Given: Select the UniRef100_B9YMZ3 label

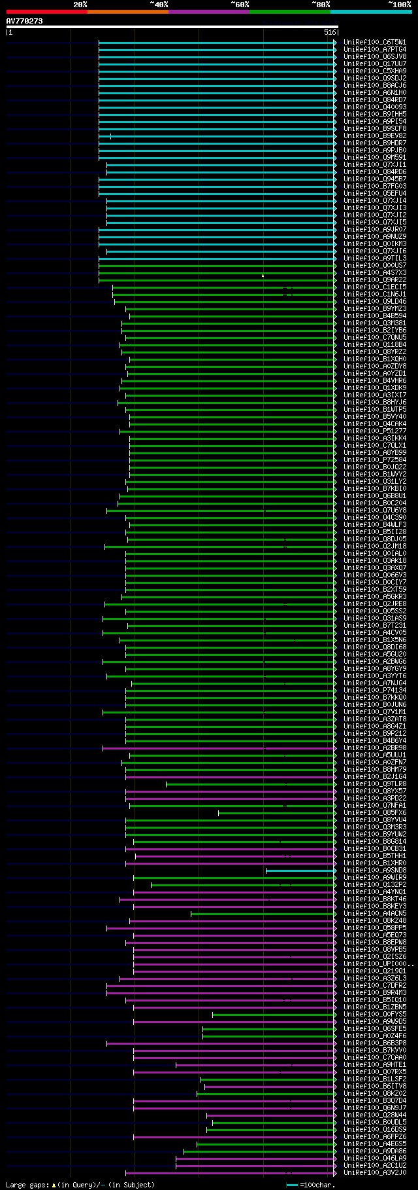Looking at the screenshot, I should [x=375, y=309].
